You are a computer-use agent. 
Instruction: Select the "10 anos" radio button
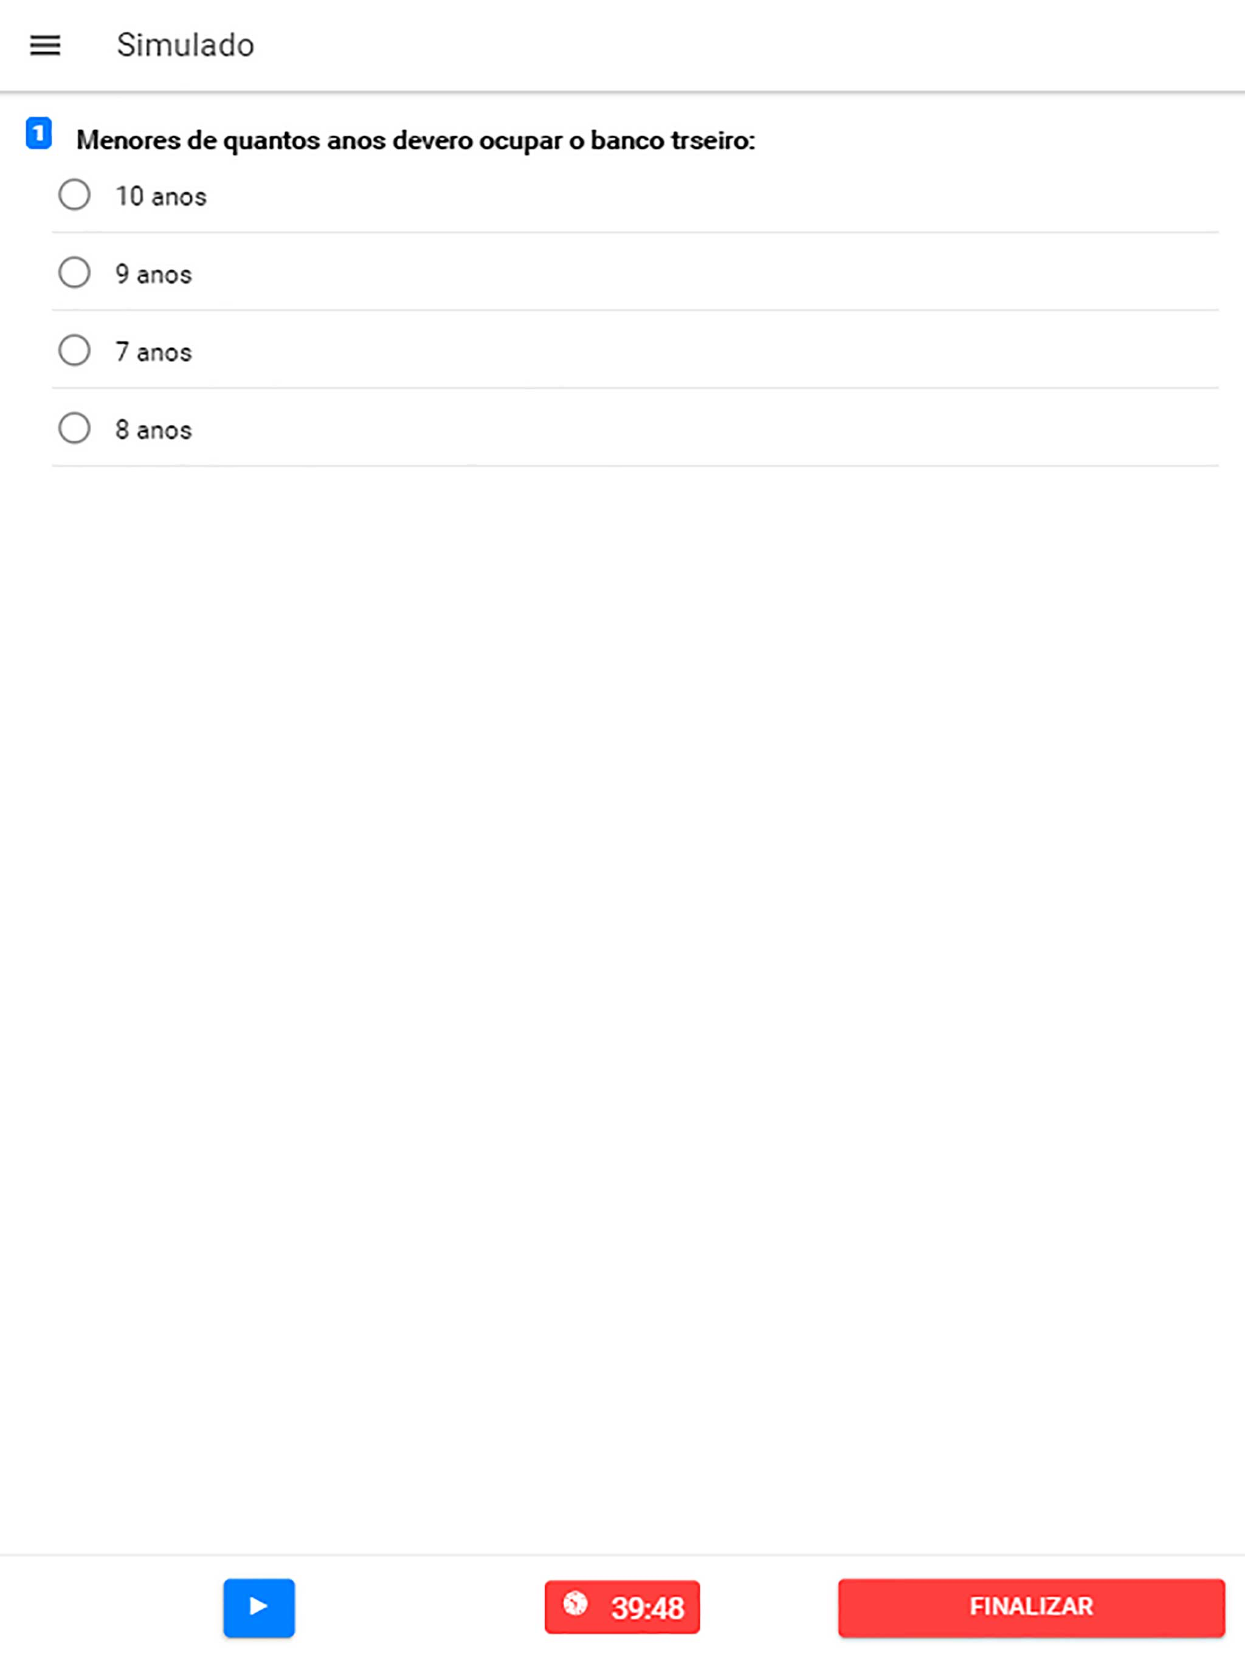[74, 195]
